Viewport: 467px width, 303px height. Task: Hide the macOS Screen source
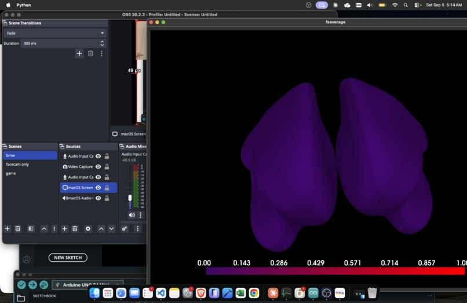tap(98, 188)
